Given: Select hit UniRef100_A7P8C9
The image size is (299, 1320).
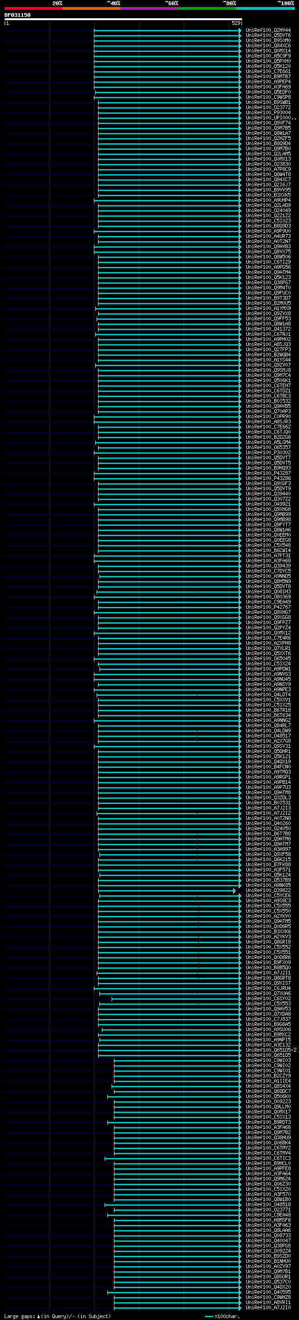Looking at the screenshot, I should (x=268, y=169).
